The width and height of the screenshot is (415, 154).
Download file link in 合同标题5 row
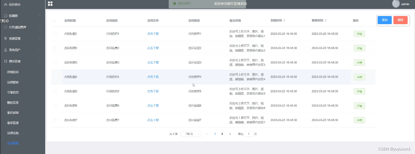coord(153,91)
